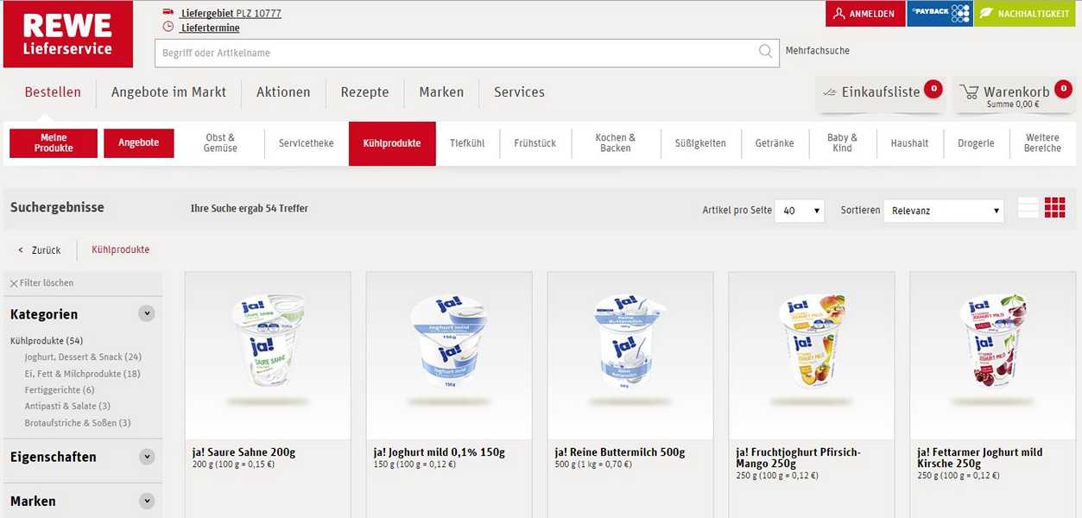Viewport: 1082px width, 518px height.
Task: Open the Warenkorb
Action: [1014, 94]
